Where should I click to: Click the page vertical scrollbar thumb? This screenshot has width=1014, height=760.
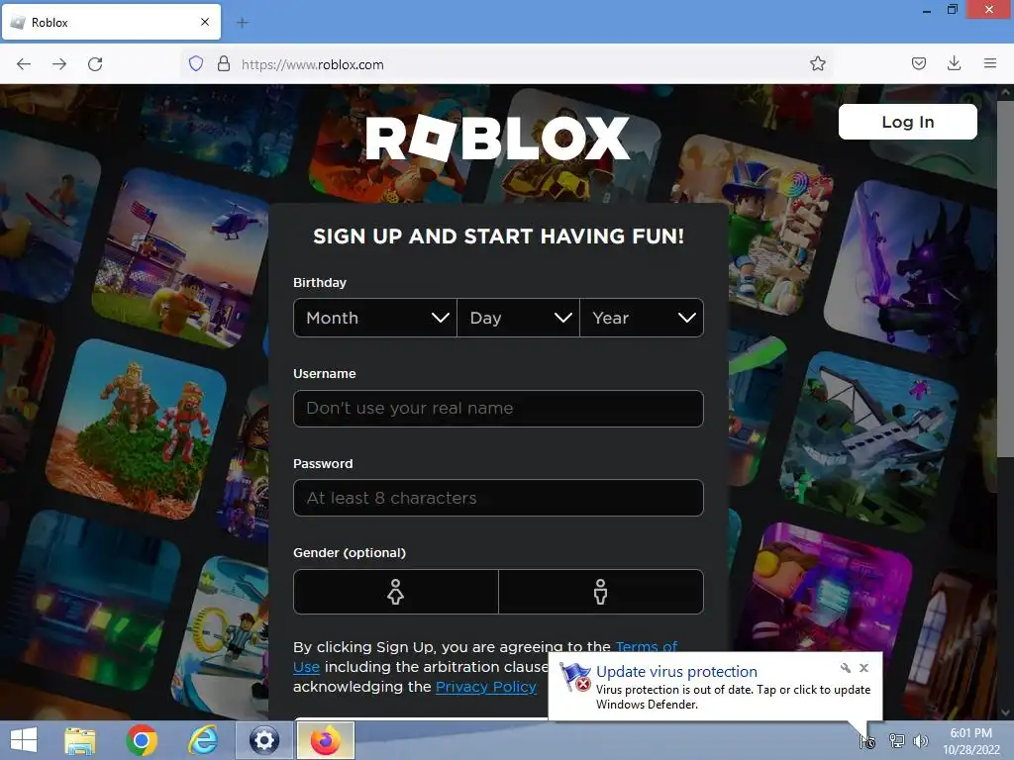(1005, 278)
